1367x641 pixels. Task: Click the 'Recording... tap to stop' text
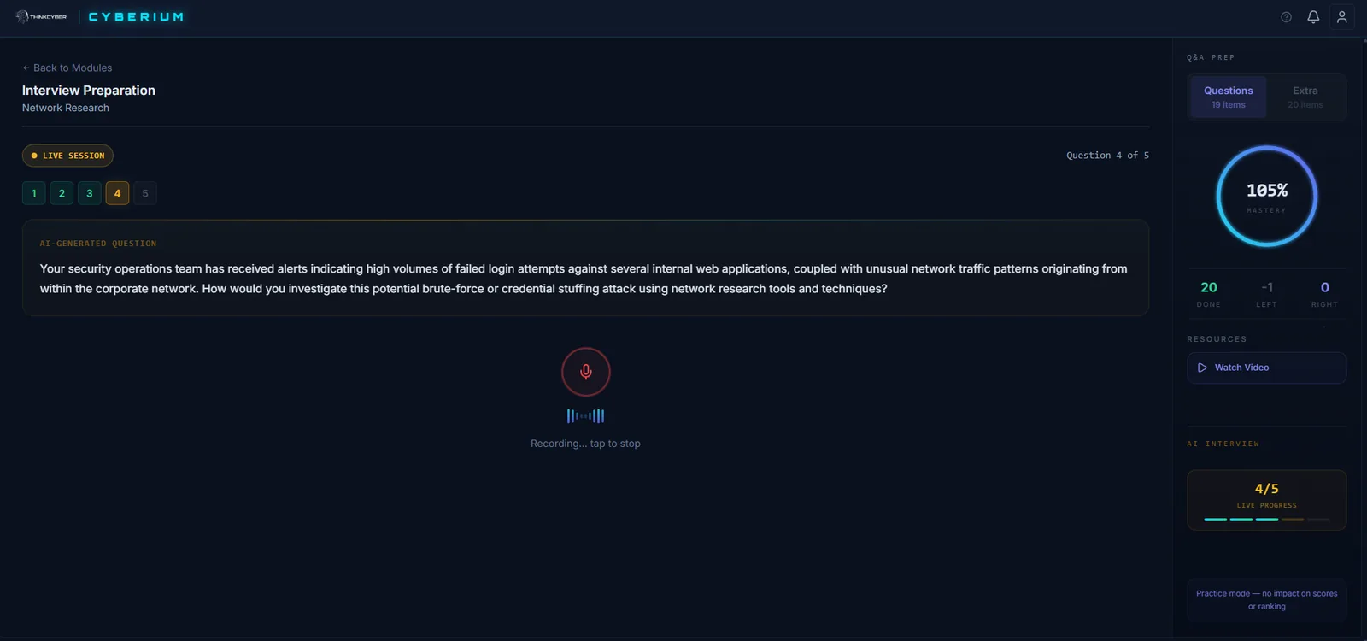(585, 444)
